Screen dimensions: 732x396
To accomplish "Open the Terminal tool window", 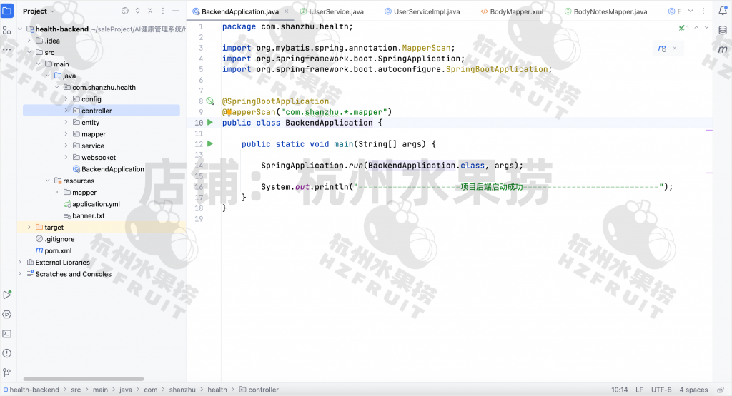I will (7, 333).
